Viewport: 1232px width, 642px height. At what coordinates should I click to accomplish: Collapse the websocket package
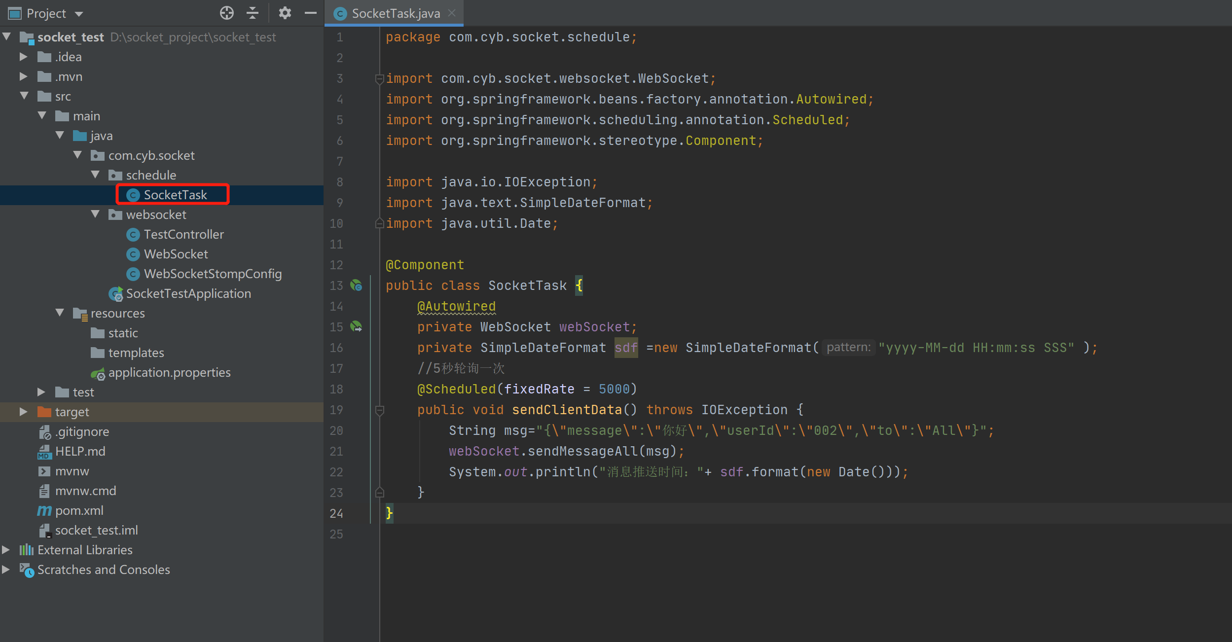pyautogui.click(x=96, y=214)
